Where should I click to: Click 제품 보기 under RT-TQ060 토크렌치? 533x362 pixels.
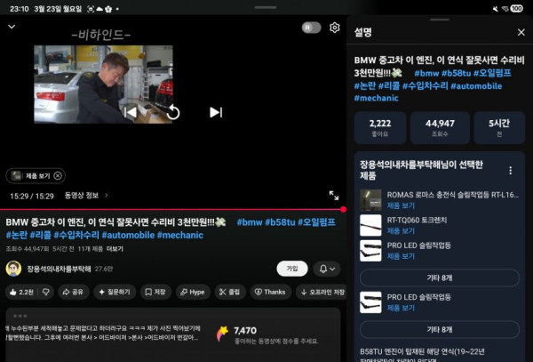coord(401,231)
